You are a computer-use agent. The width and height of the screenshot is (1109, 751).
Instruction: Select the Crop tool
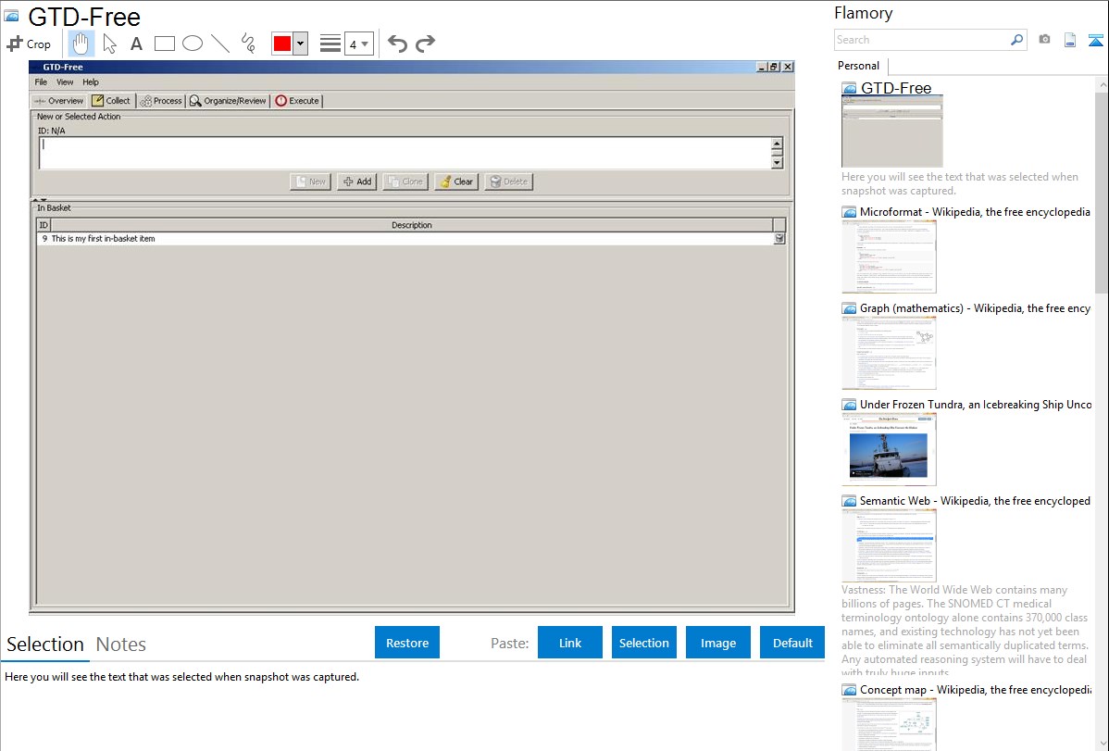coord(29,44)
